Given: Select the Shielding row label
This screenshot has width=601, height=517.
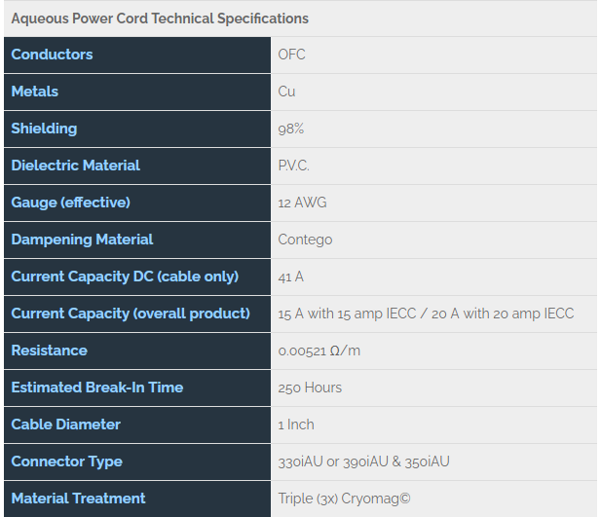Looking at the screenshot, I should 44,129.
